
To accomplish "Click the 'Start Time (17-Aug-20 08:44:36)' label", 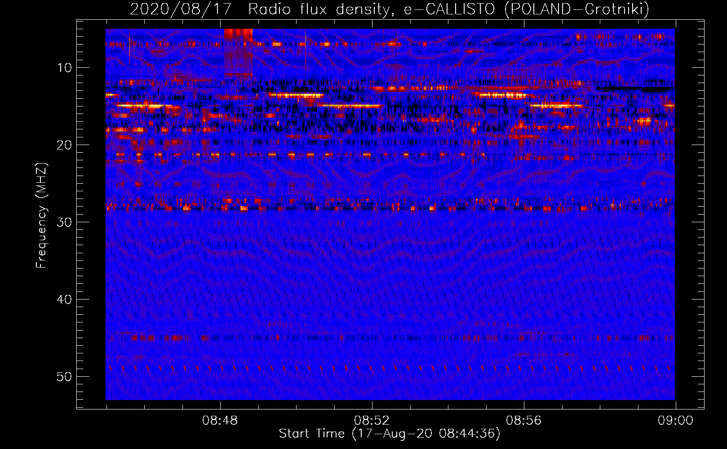I will (390, 434).
